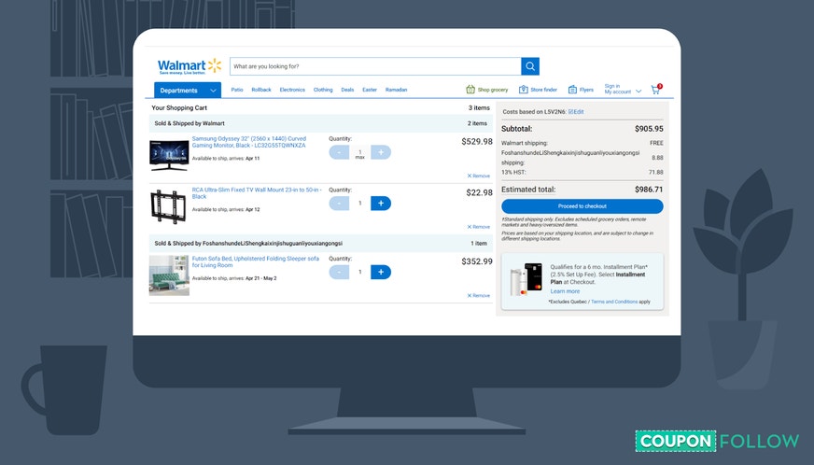
Task: Increase quantity of Futon Sofa Bed
Action: [x=381, y=272]
